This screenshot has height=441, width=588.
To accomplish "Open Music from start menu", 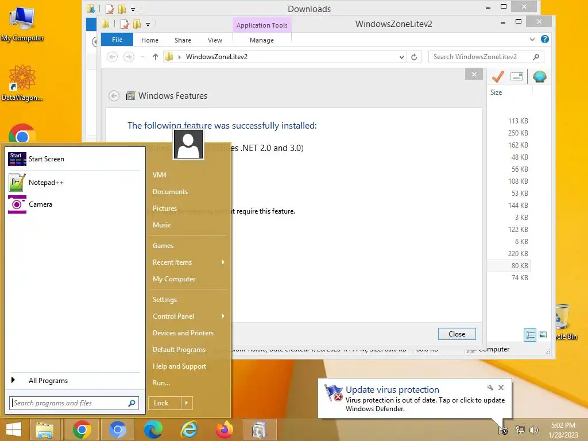I will pyautogui.click(x=161, y=225).
